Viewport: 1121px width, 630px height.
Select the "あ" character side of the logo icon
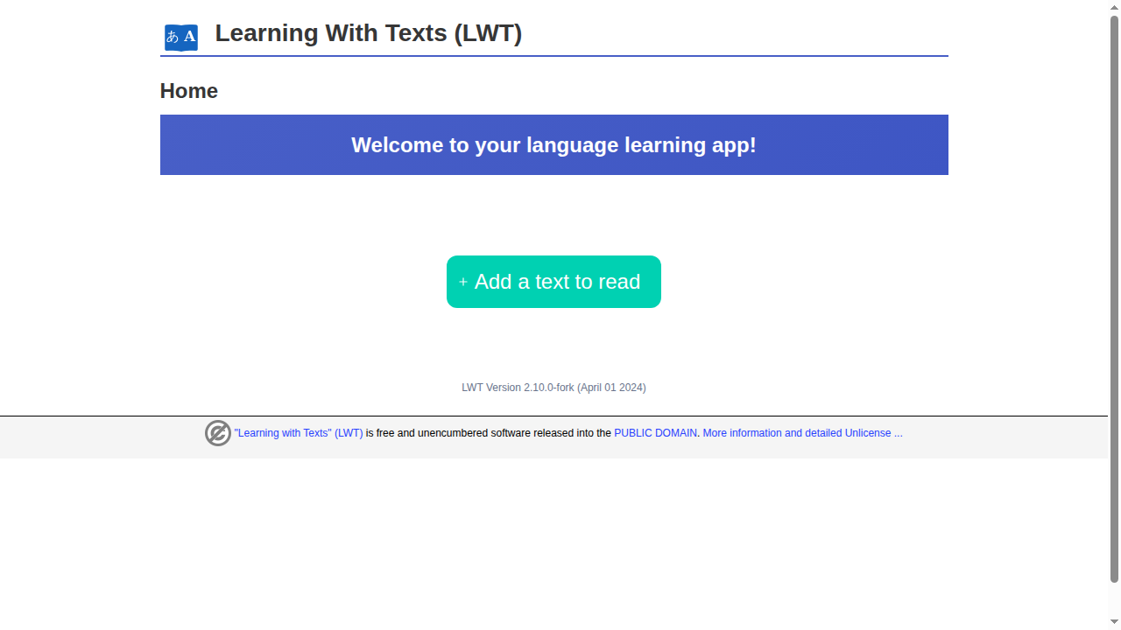click(173, 37)
